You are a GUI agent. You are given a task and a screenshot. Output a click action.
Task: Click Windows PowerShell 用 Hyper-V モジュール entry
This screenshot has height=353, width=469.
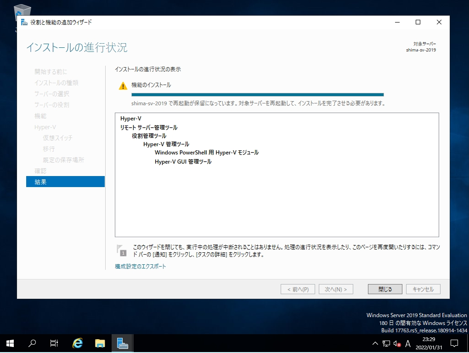click(x=207, y=153)
